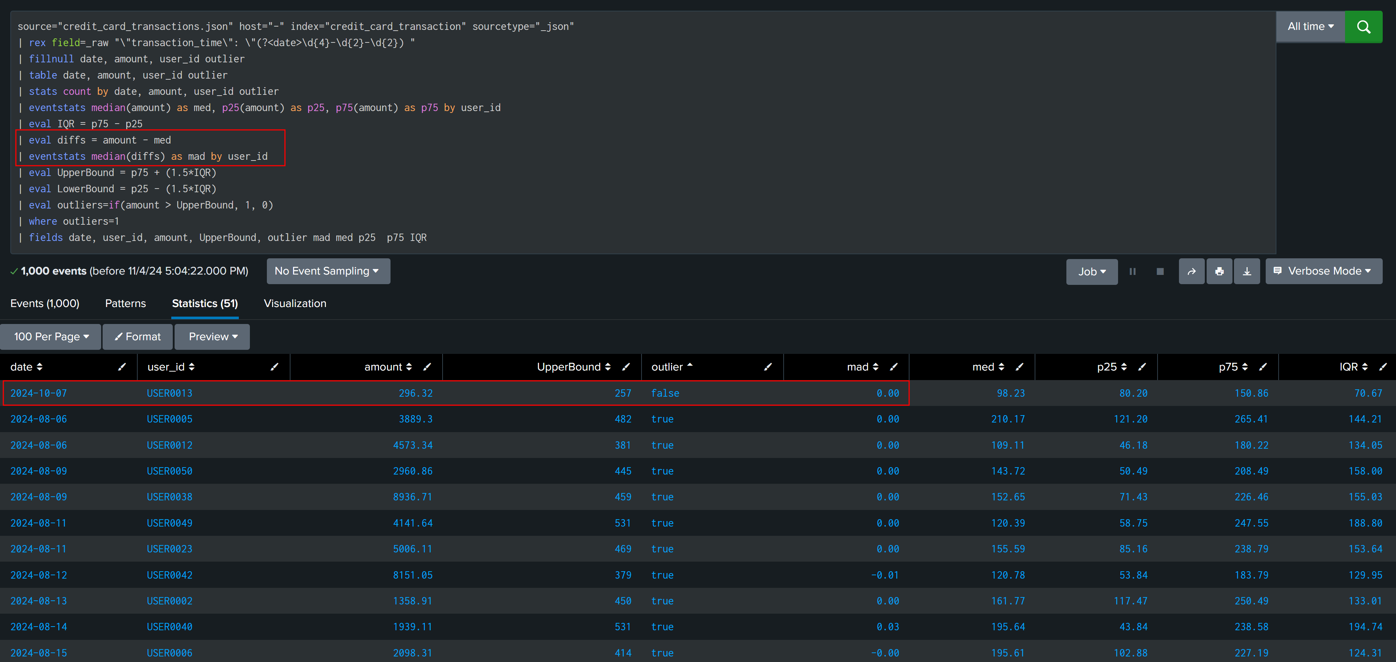Viewport: 1396px width, 662px height.
Task: Open the 100 Per Page dropdown
Action: (x=51, y=337)
